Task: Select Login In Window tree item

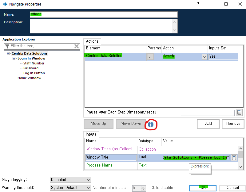Action: click(x=31, y=58)
